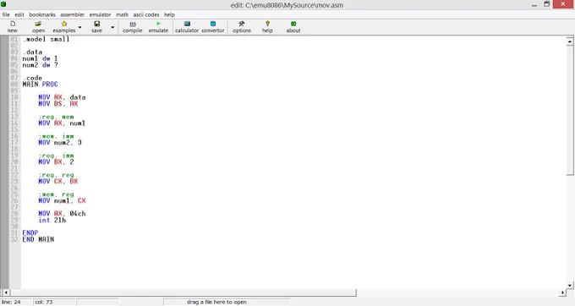Click the horizontal scrollbar right arrow
The image size is (575, 306).
pyautogui.click(x=562, y=292)
